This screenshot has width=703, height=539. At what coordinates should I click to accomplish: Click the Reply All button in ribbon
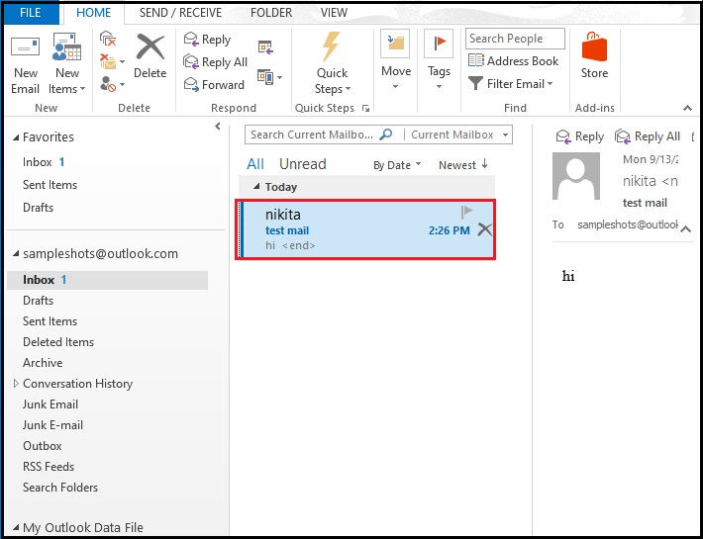point(215,62)
